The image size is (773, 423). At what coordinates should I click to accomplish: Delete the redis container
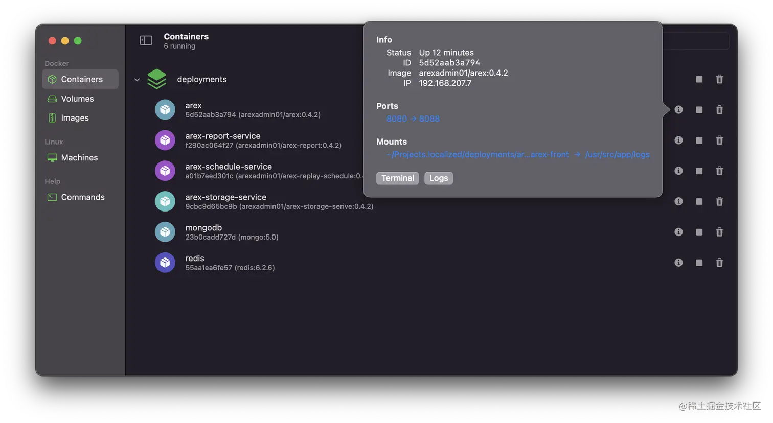tap(719, 263)
